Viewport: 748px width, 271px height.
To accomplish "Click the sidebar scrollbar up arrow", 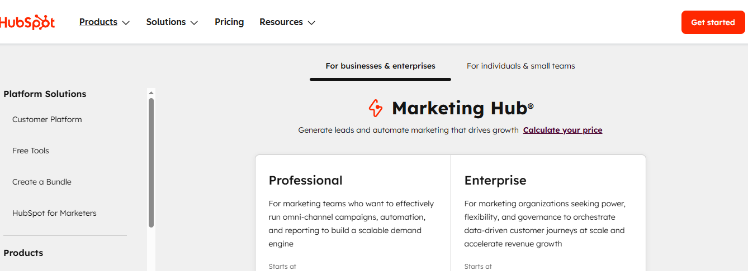I will click(x=151, y=93).
